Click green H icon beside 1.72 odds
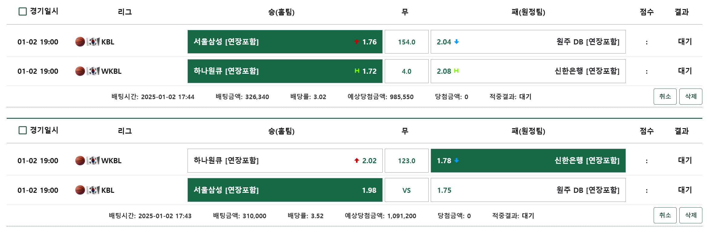This screenshot has width=709, height=233. [357, 71]
